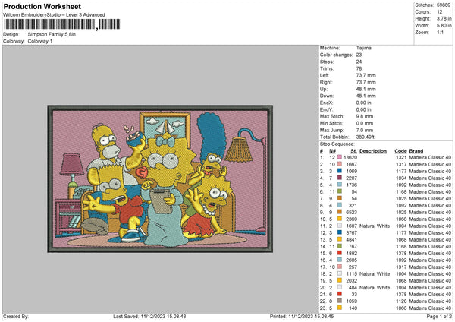Click the "Printed: 11/12/2023 15.08.45" footer
Image resolution: width=455 pixels, height=322 pixels.
(x=302, y=316)
